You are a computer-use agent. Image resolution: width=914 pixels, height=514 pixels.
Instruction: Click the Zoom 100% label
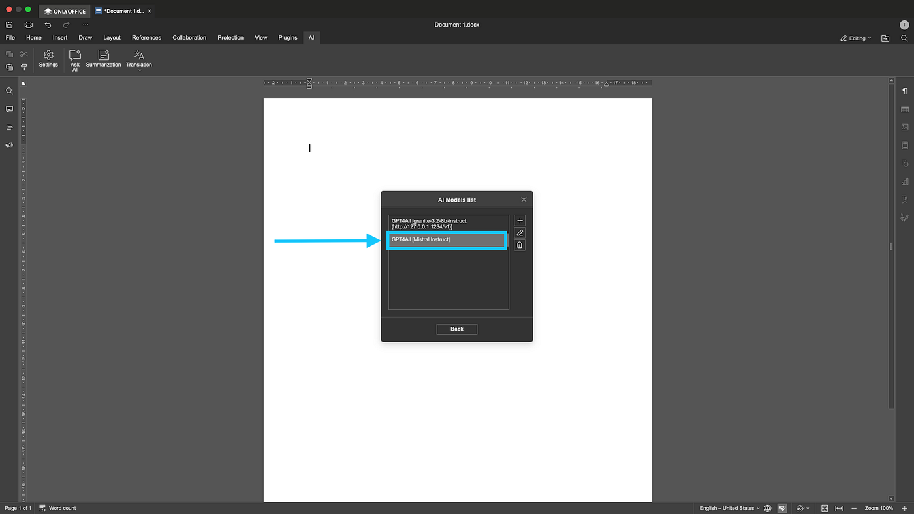point(879,508)
